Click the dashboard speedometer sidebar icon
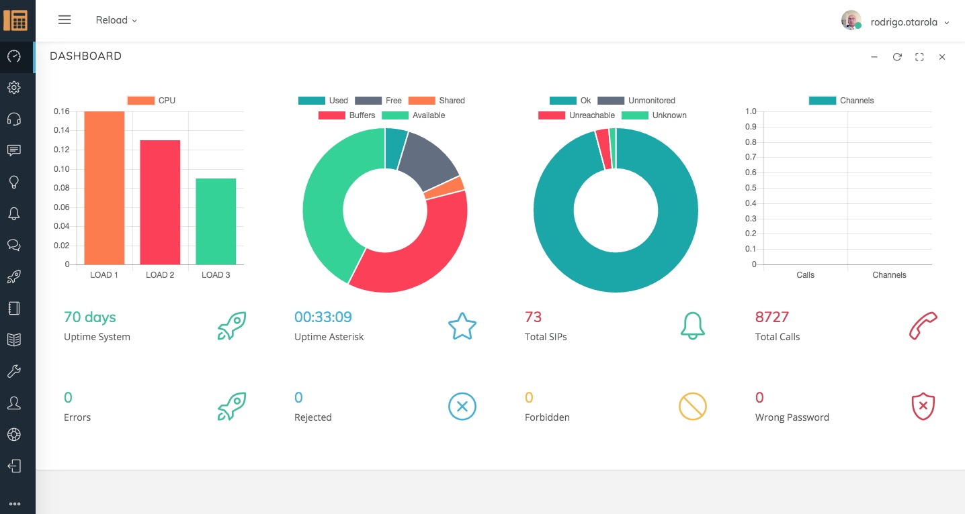The width and height of the screenshot is (965, 514). point(14,56)
